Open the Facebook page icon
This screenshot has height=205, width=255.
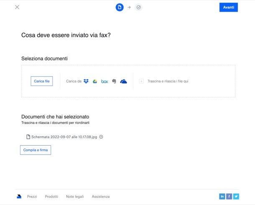(x=229, y=196)
